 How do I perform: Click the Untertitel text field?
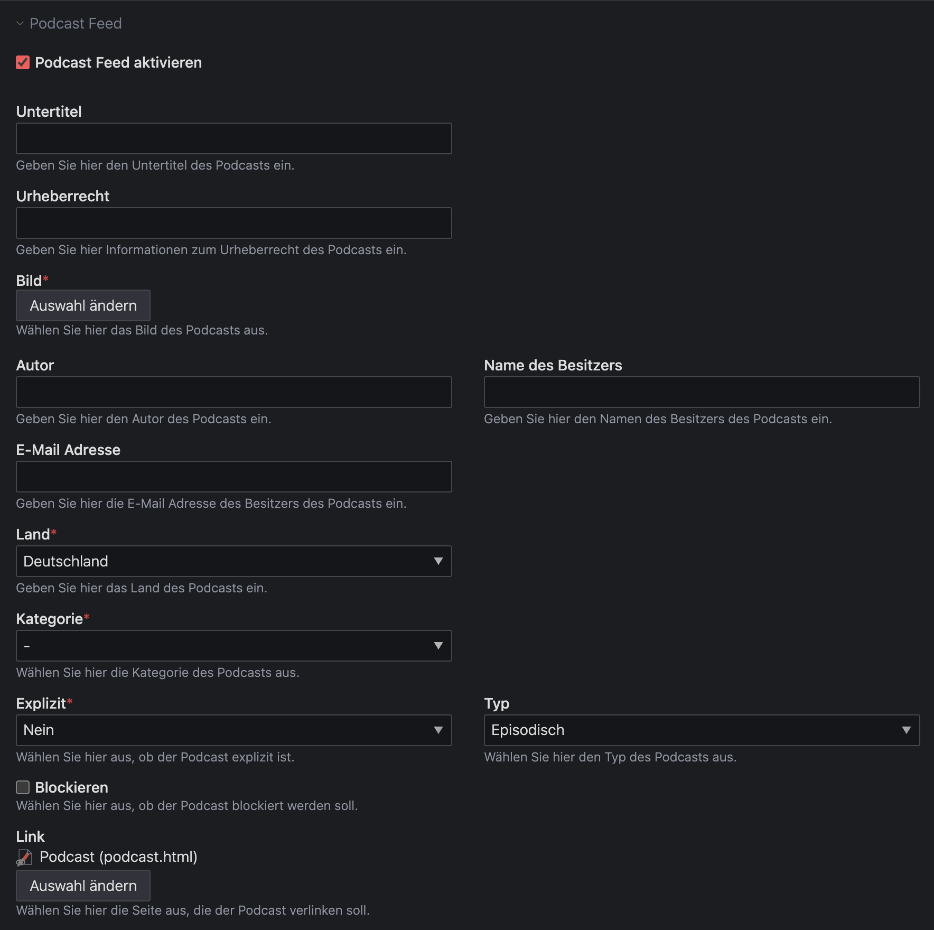233,138
